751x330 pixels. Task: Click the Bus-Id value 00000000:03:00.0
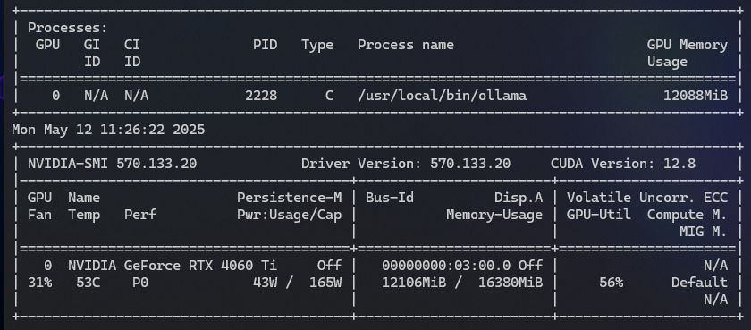(x=446, y=266)
